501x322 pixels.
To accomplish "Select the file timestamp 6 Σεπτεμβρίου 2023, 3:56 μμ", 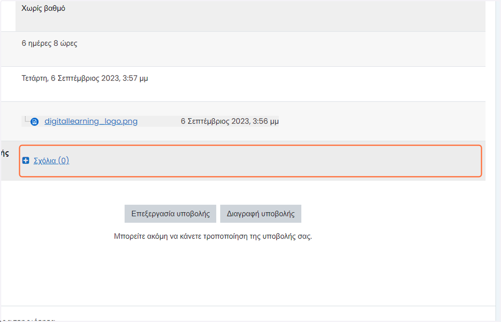I will pyautogui.click(x=230, y=121).
